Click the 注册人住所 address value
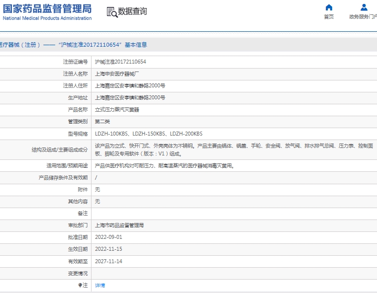 tap(130, 86)
